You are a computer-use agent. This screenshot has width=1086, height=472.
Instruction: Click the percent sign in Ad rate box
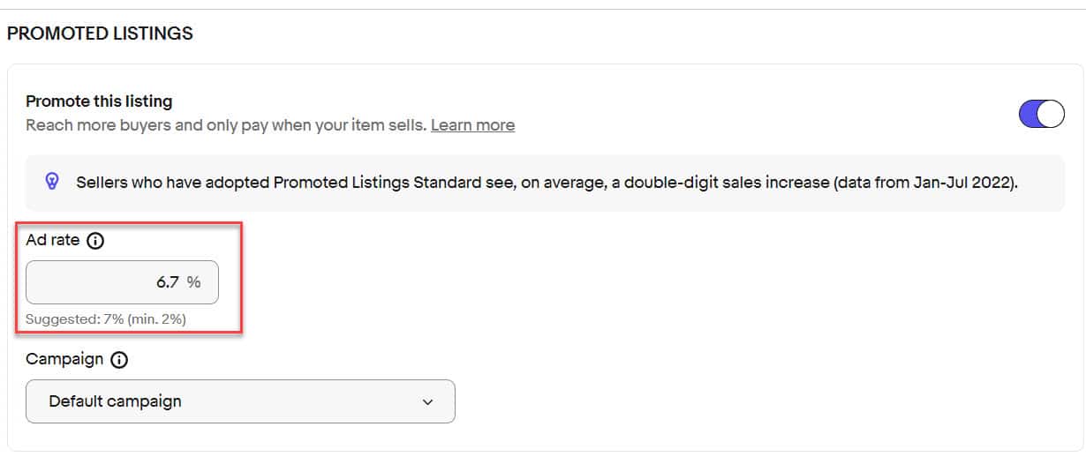[x=193, y=282]
